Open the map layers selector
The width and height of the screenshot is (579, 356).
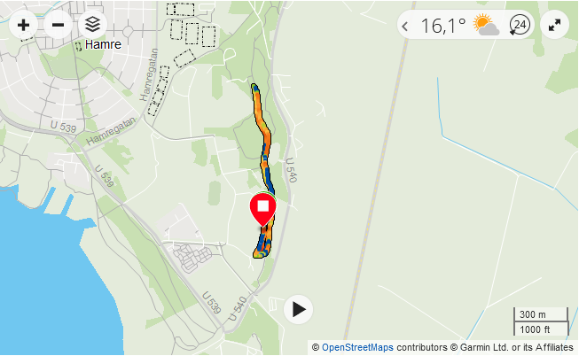pos(93,24)
